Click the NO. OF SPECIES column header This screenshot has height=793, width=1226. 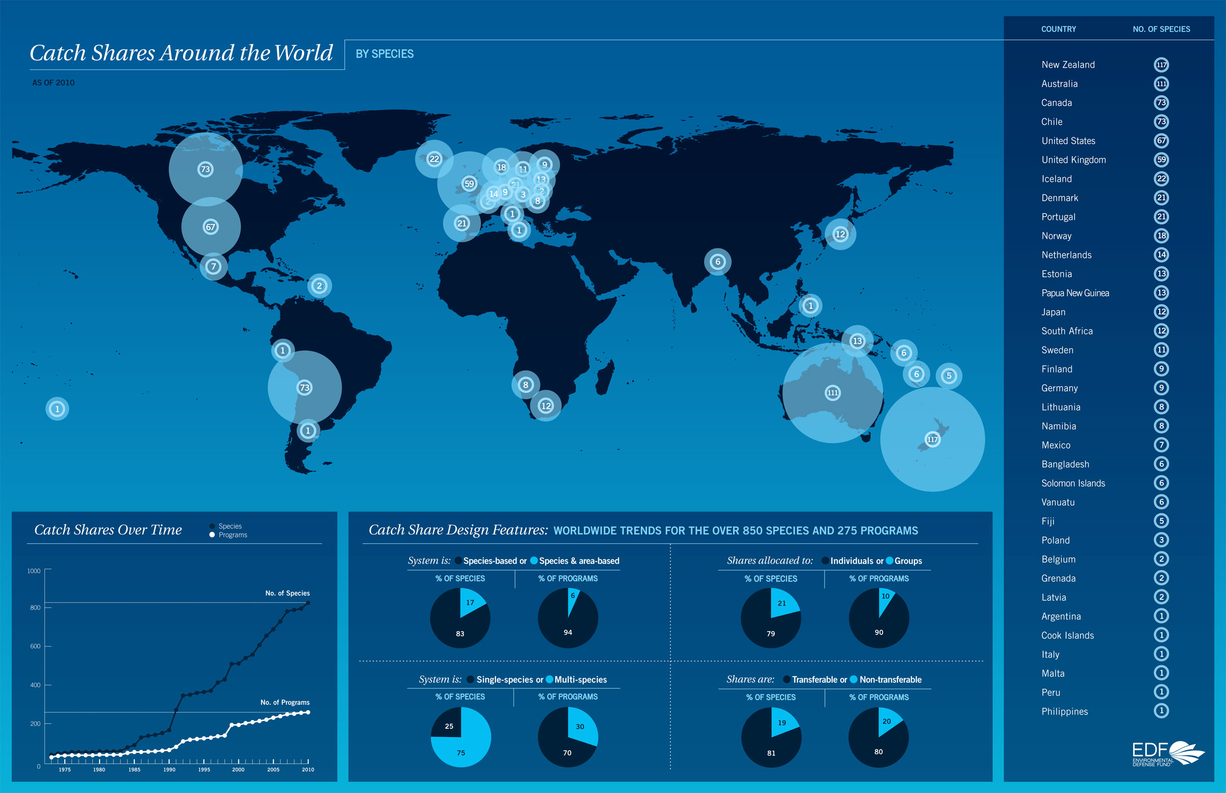(1161, 29)
